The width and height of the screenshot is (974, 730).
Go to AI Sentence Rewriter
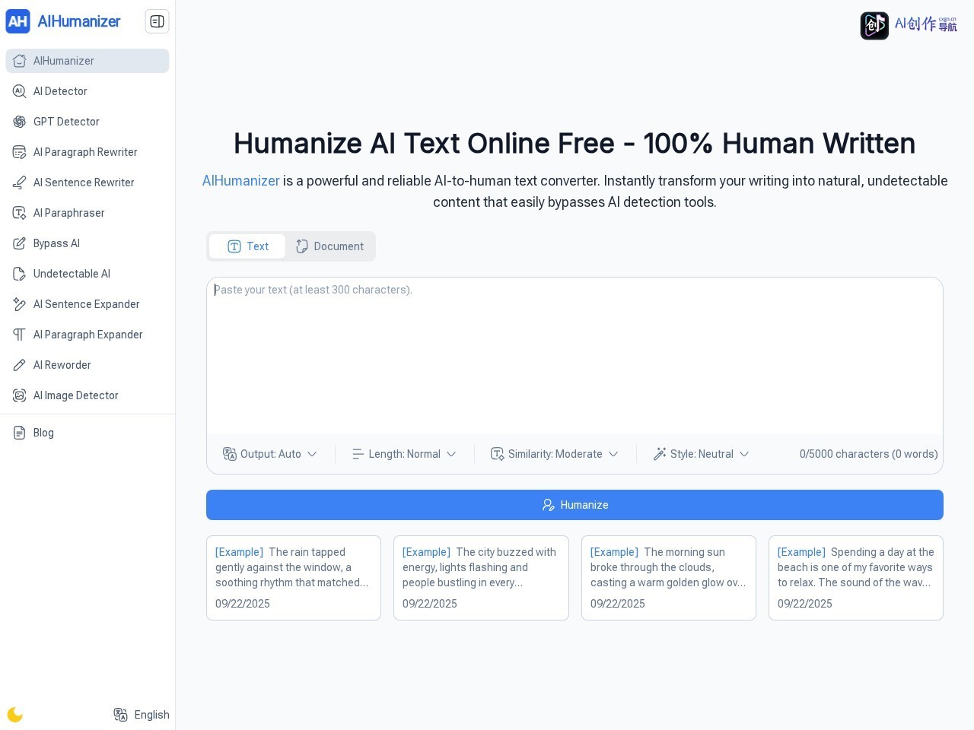tap(88, 182)
